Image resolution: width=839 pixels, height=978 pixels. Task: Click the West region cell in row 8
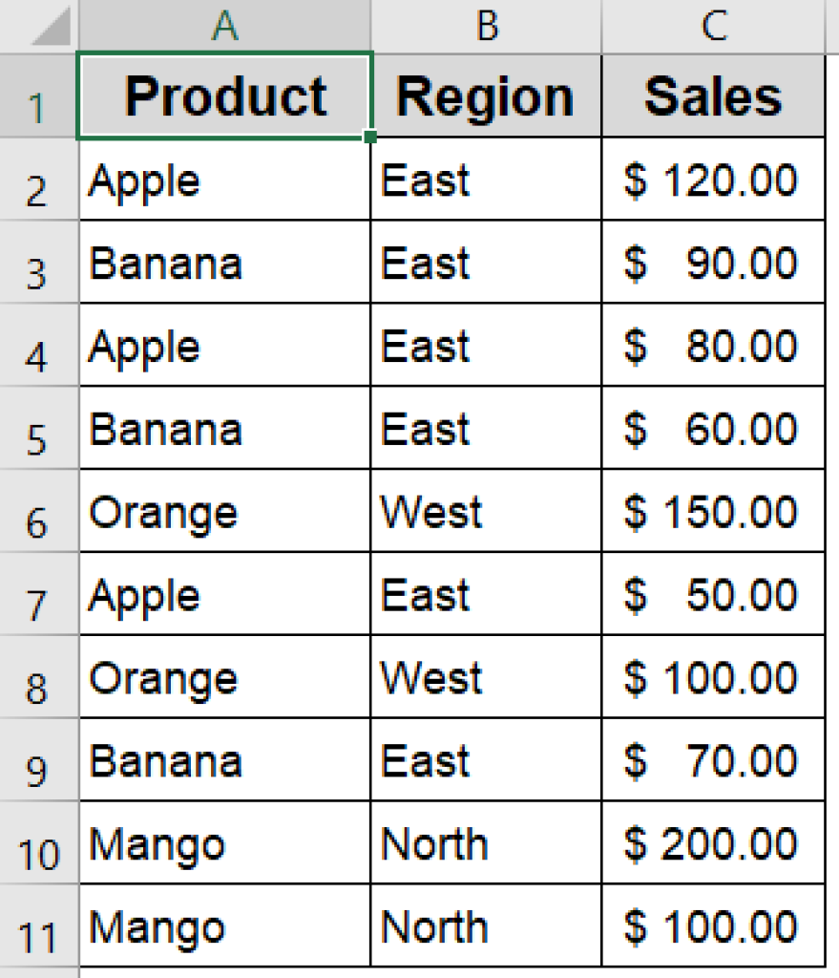[487, 677]
